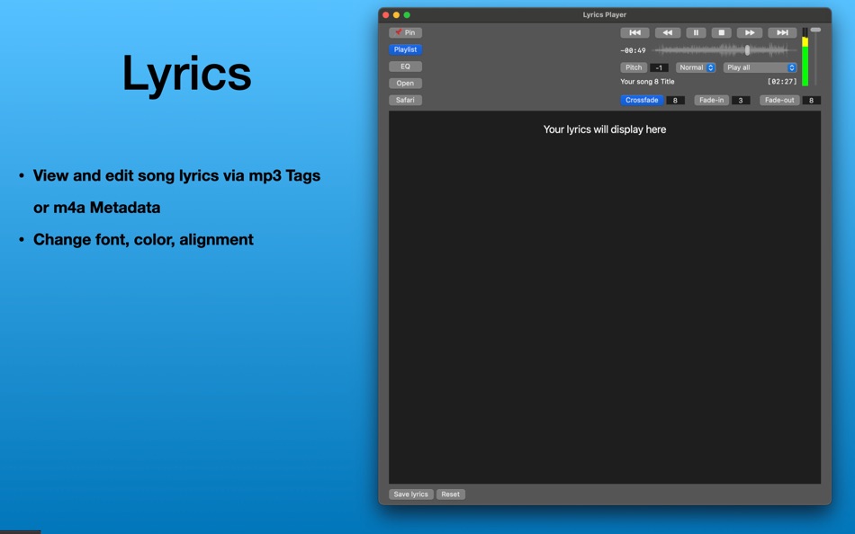Open the Play all mode dropdown
Viewport: 855px width, 534px height.
(x=759, y=67)
